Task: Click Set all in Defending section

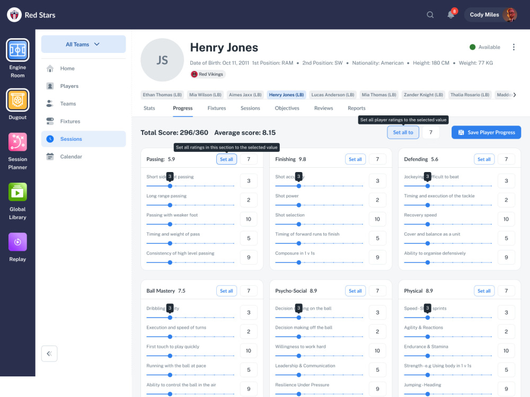Action: (x=484, y=159)
